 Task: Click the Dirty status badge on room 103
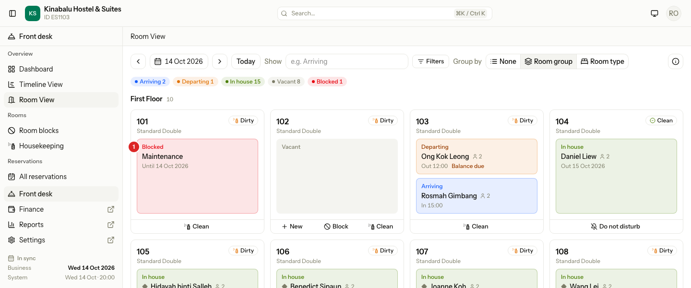523,120
